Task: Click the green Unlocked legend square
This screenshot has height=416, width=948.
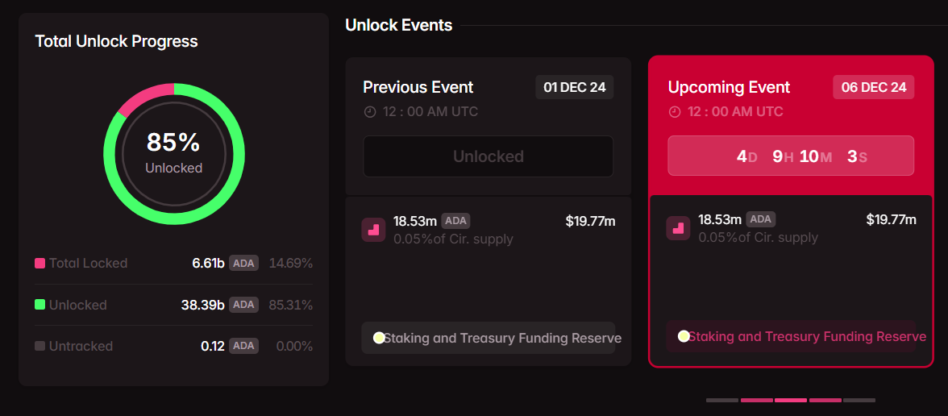Action: point(39,305)
